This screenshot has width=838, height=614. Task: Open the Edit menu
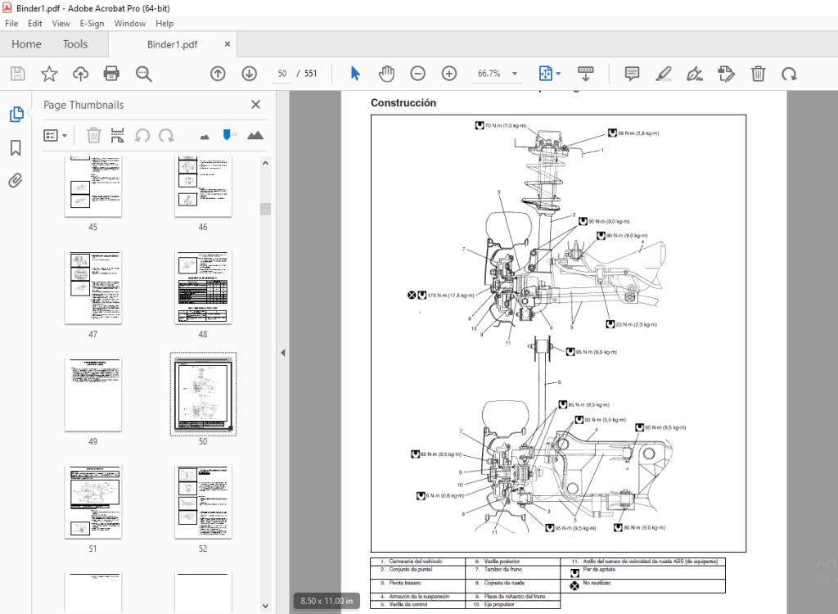pyautogui.click(x=34, y=24)
